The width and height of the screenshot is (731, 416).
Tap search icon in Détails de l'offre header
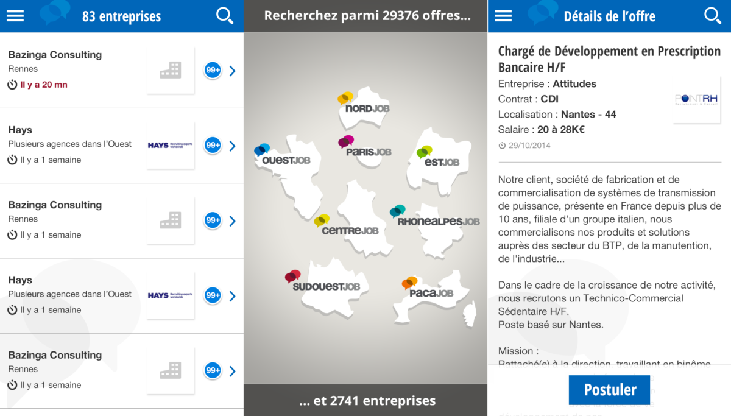(x=713, y=16)
